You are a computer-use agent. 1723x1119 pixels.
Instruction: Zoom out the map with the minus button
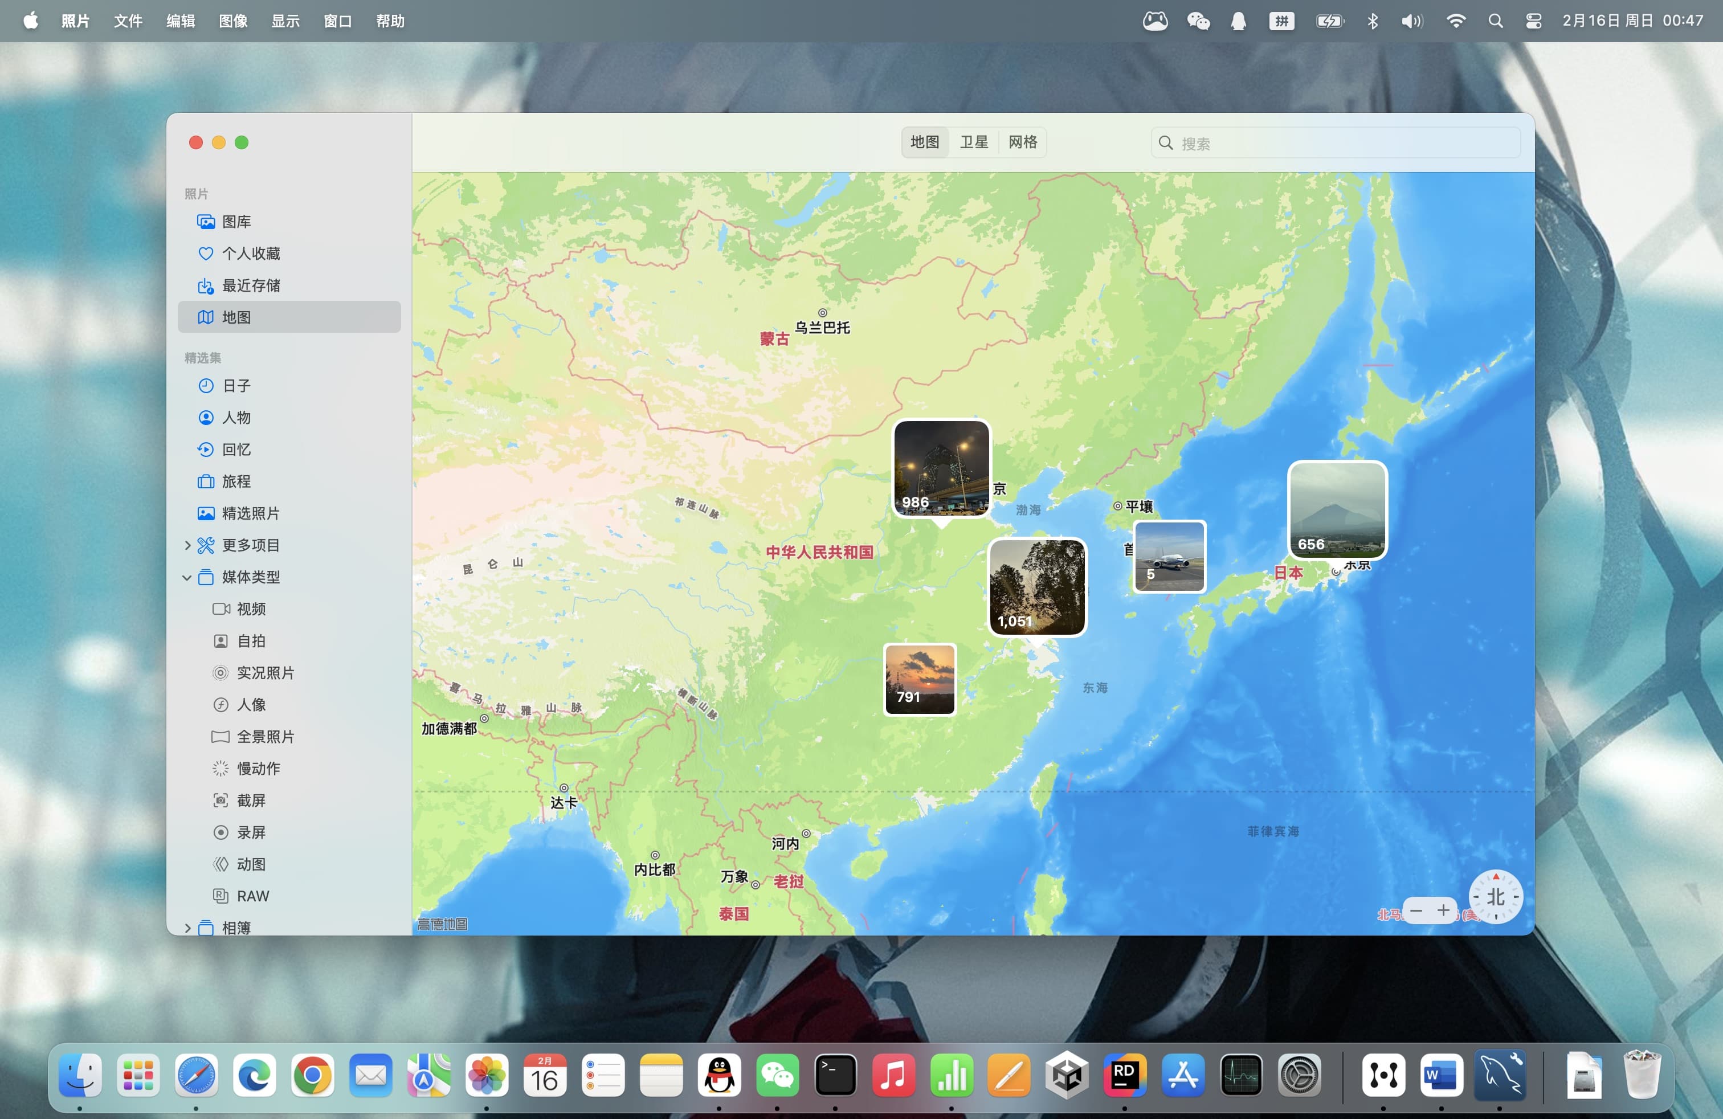[1416, 910]
